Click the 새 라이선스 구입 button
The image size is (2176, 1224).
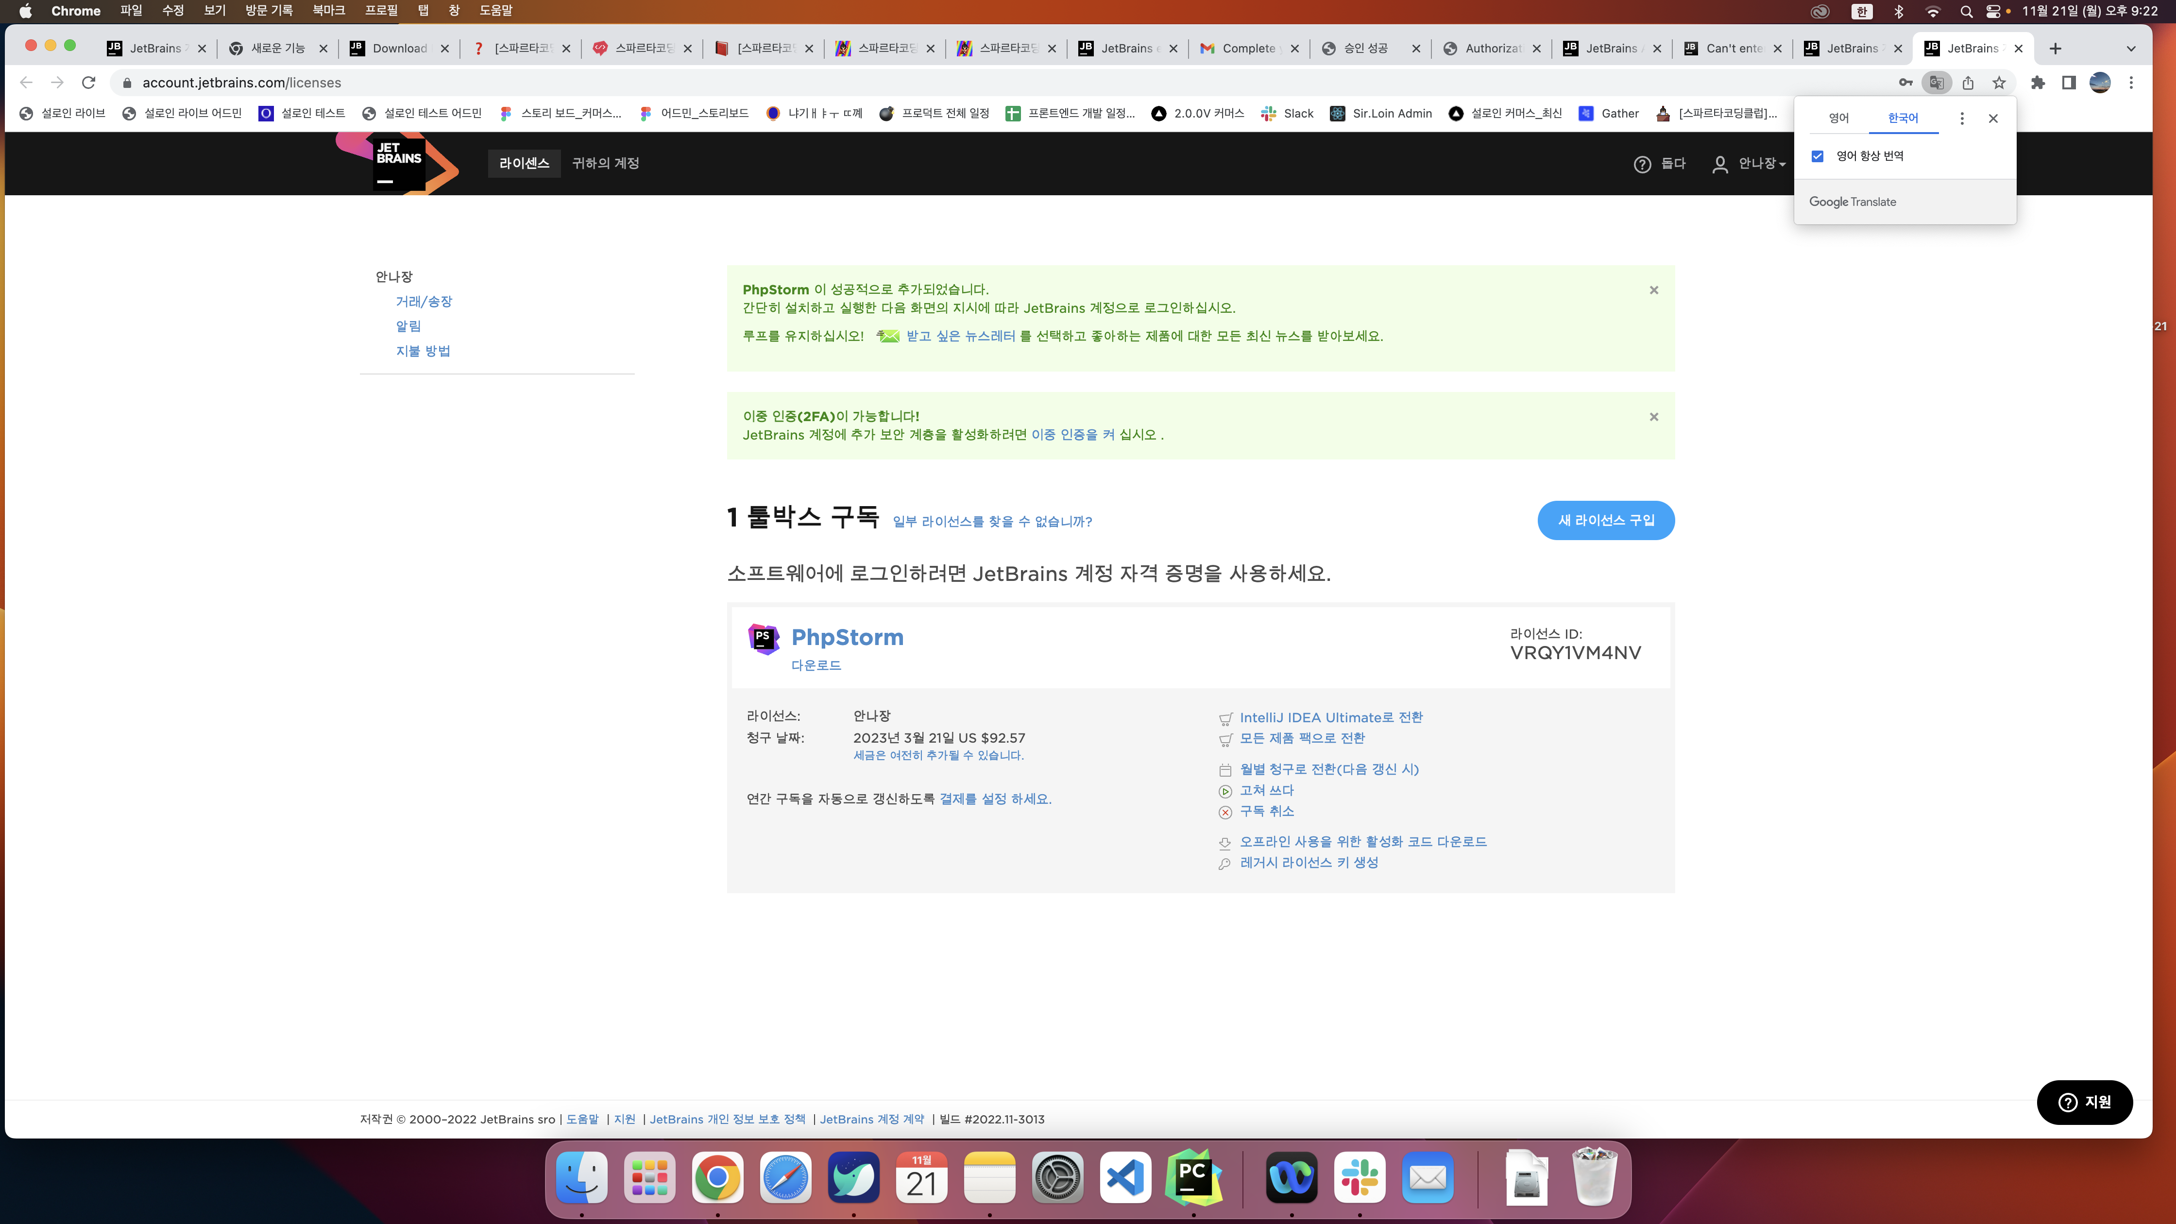pos(1606,520)
